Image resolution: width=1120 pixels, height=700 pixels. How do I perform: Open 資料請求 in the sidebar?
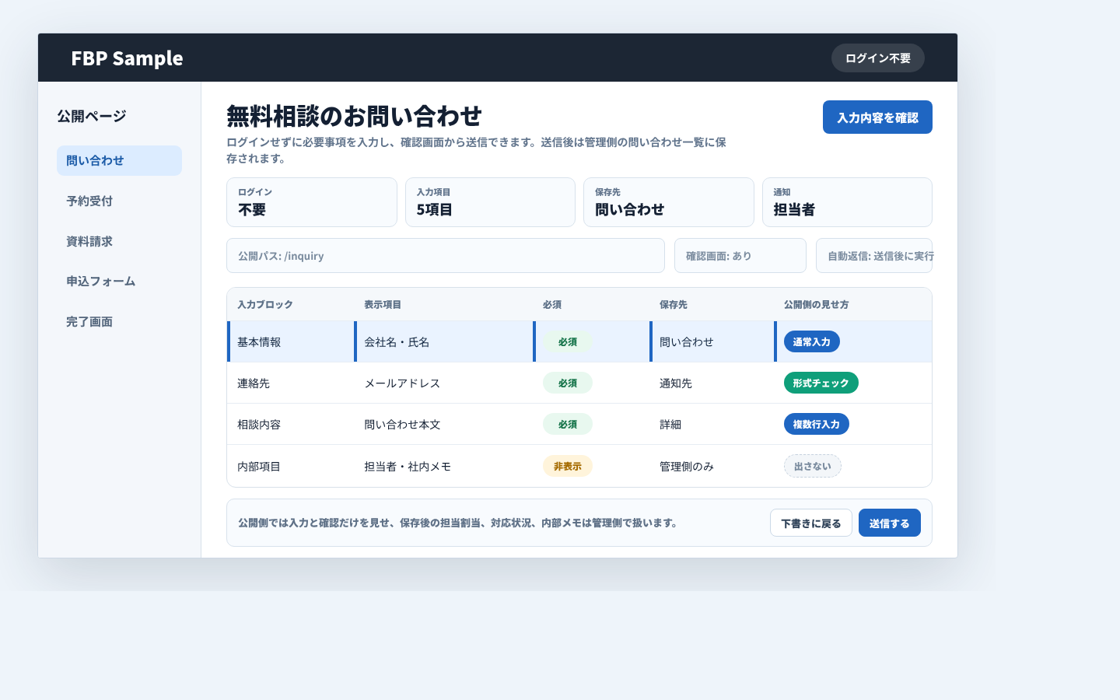[x=119, y=241]
